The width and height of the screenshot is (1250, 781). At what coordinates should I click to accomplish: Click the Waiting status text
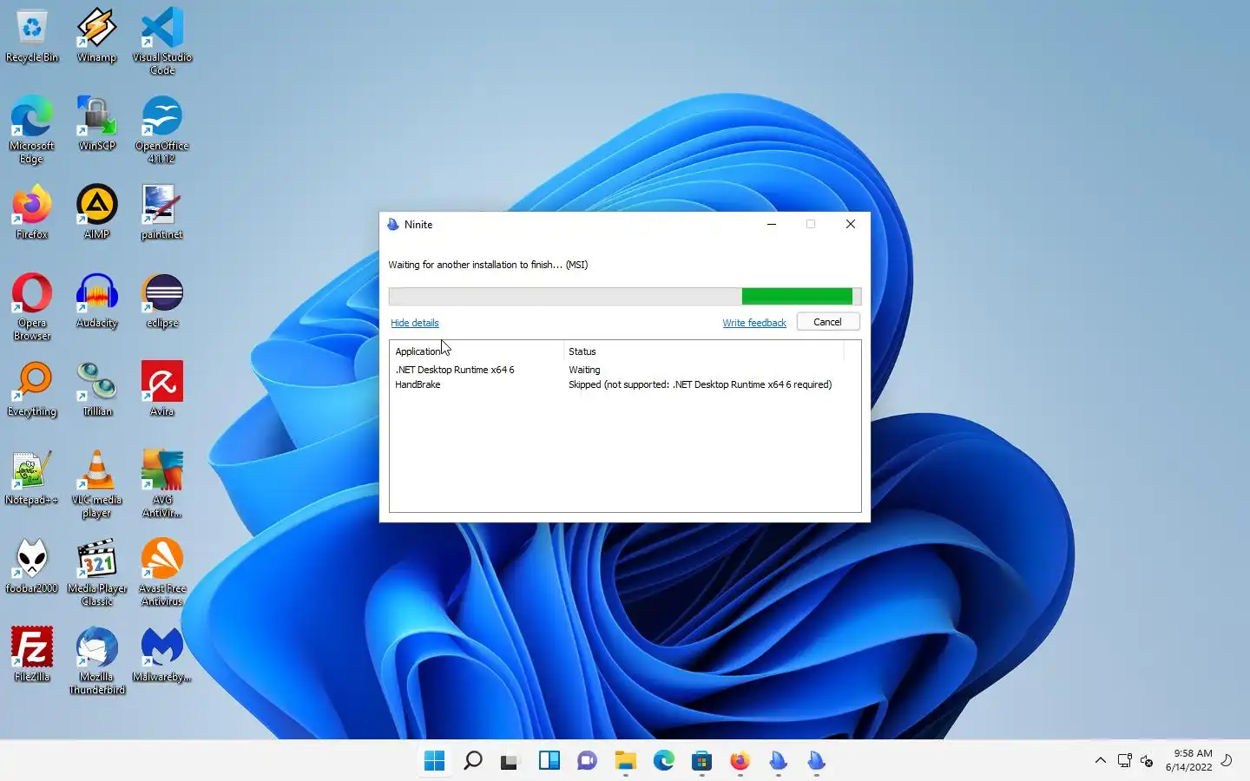(584, 370)
